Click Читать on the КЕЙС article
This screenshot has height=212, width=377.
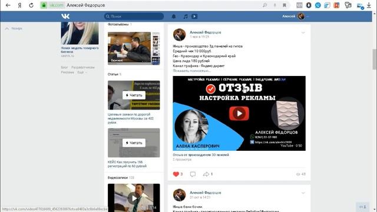[134, 143]
